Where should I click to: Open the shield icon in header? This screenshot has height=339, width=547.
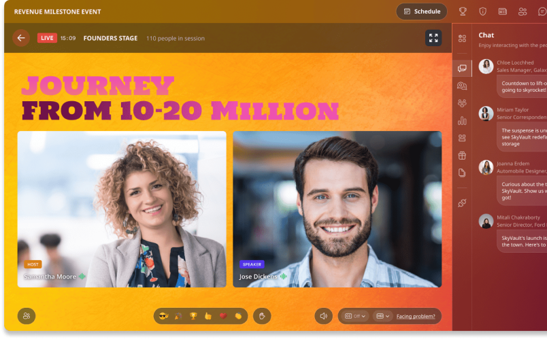tap(483, 12)
